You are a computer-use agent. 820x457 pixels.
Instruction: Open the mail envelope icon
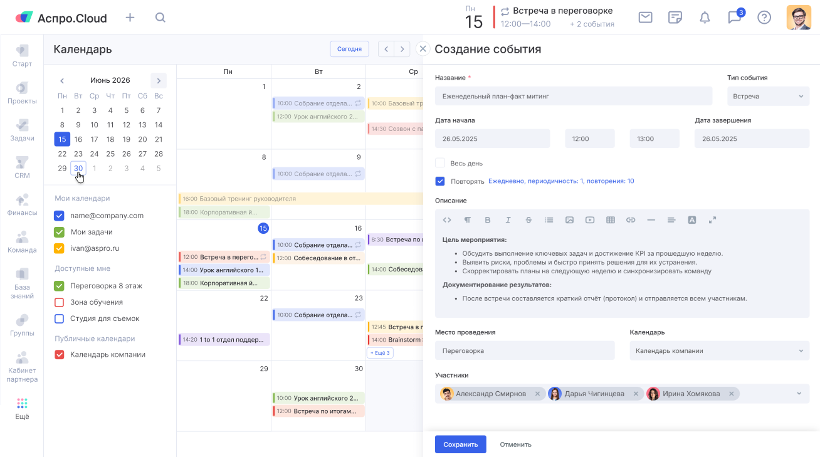pyautogui.click(x=645, y=18)
